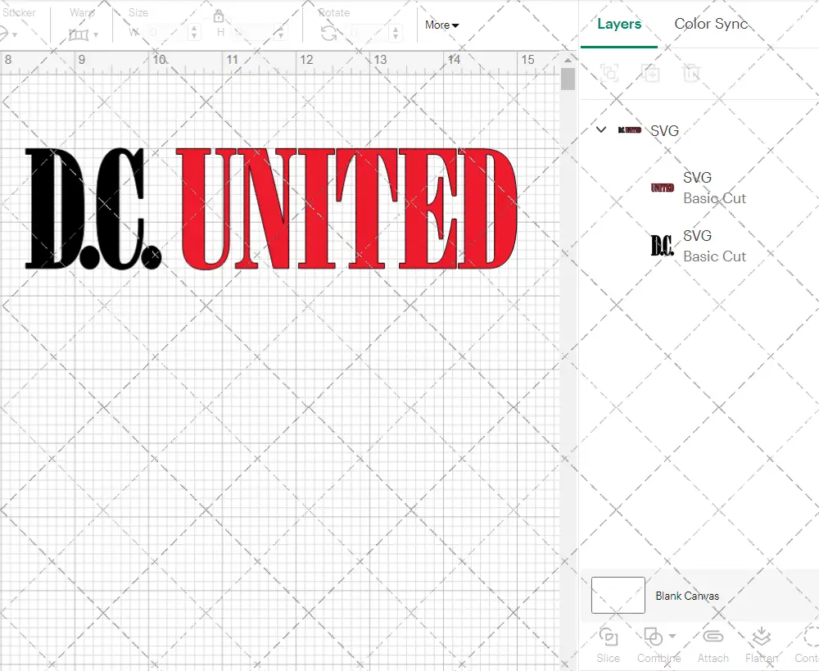Select the UNITED layer thumbnail
The height and width of the screenshot is (671, 819).
663,188
